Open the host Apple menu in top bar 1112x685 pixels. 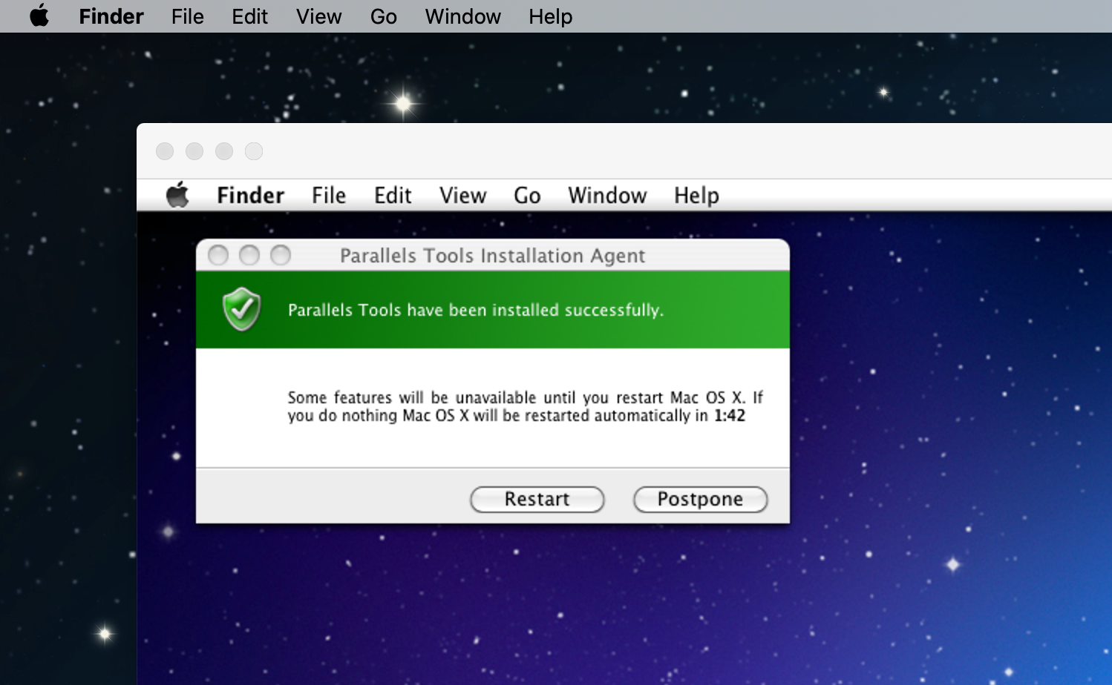tap(39, 16)
